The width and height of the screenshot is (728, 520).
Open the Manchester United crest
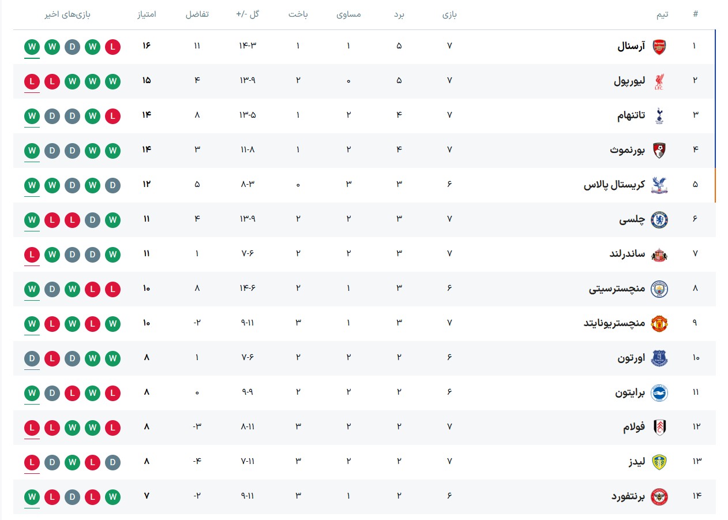tap(659, 323)
